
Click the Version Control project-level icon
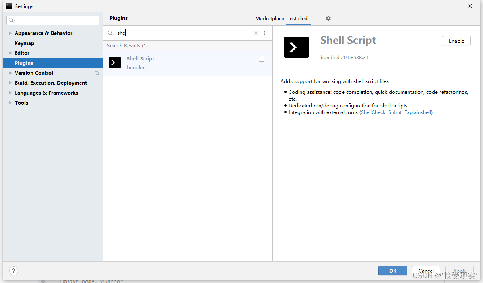pos(97,73)
